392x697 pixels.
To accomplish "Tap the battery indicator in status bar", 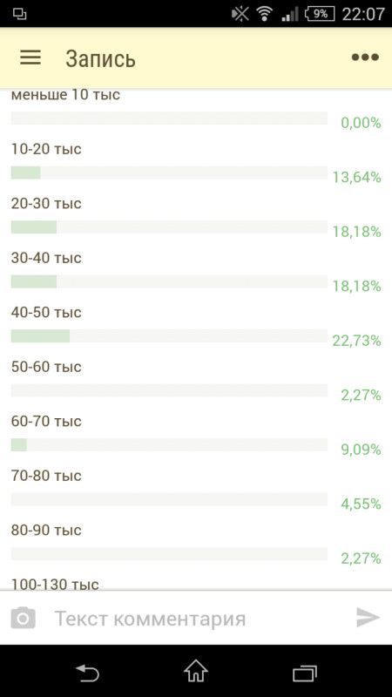I will point(320,14).
